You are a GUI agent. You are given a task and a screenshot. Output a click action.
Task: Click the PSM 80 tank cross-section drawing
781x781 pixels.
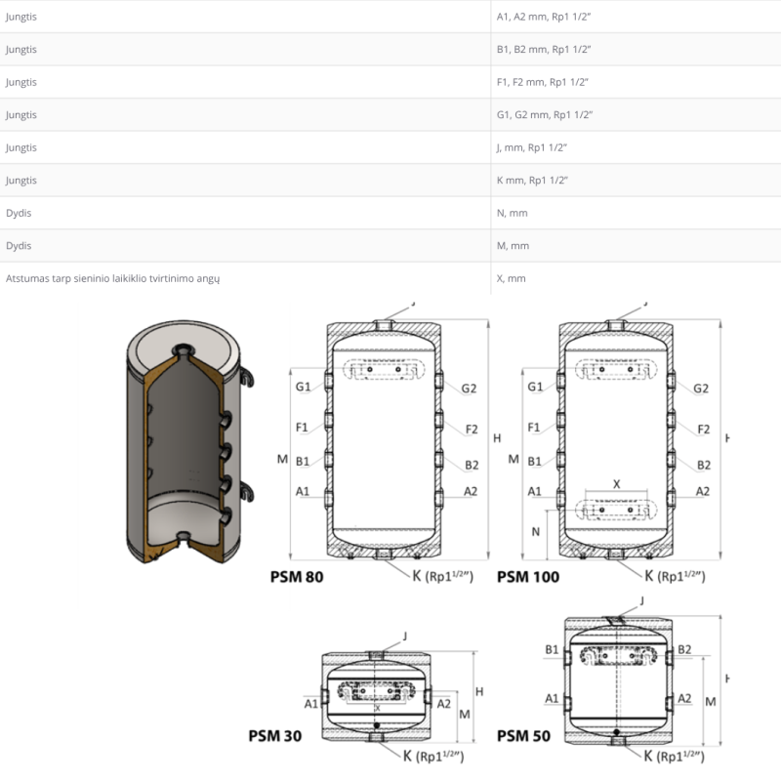pos(384,439)
